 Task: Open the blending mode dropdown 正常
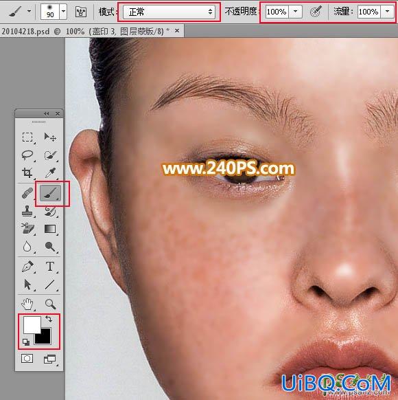(x=169, y=12)
